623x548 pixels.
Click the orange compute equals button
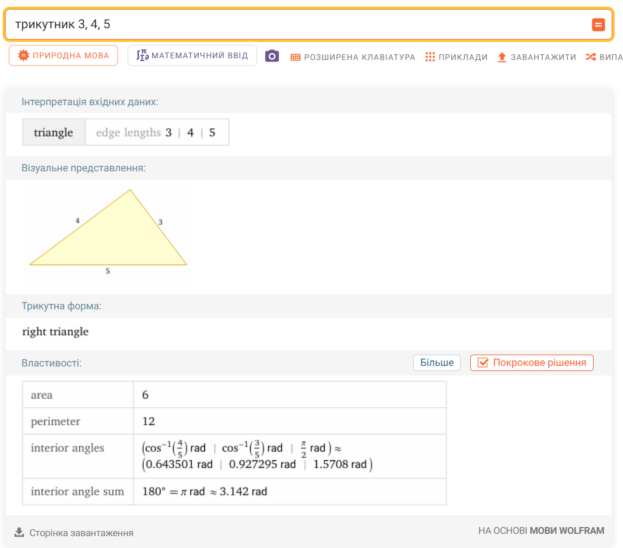coord(598,25)
